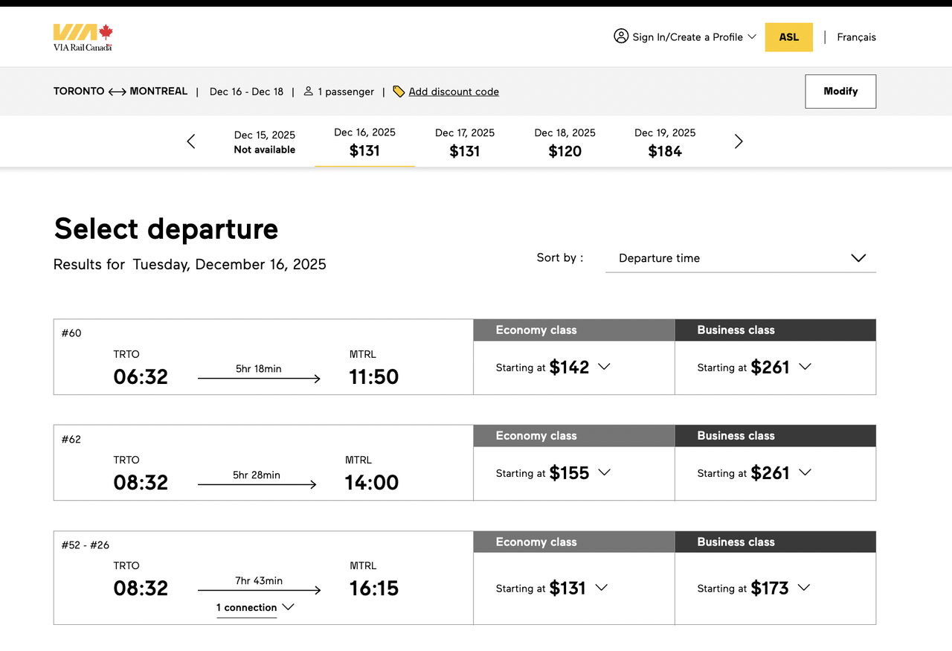Click the profile icon beside Sign In

point(621,36)
